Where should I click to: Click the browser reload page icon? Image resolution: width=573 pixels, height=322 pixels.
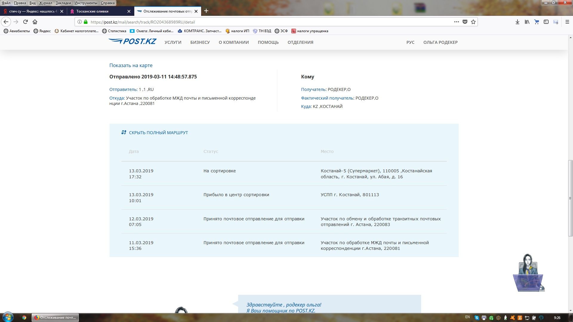[x=26, y=22]
